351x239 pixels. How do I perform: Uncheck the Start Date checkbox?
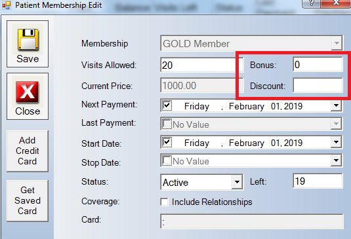click(x=167, y=142)
